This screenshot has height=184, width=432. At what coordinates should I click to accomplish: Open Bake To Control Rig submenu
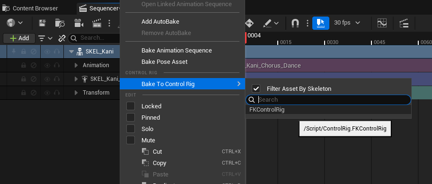click(x=182, y=84)
